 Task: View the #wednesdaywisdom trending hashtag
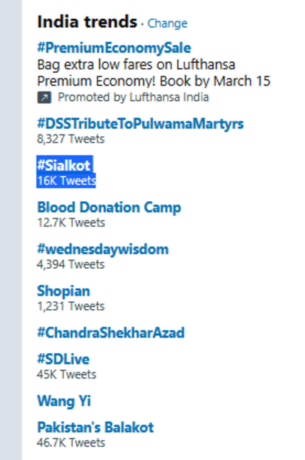coord(103,249)
